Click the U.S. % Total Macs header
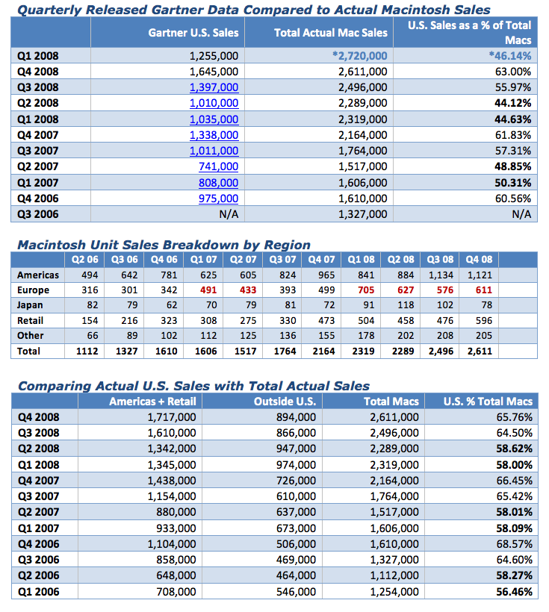The width and height of the screenshot is (549, 612). (x=488, y=402)
